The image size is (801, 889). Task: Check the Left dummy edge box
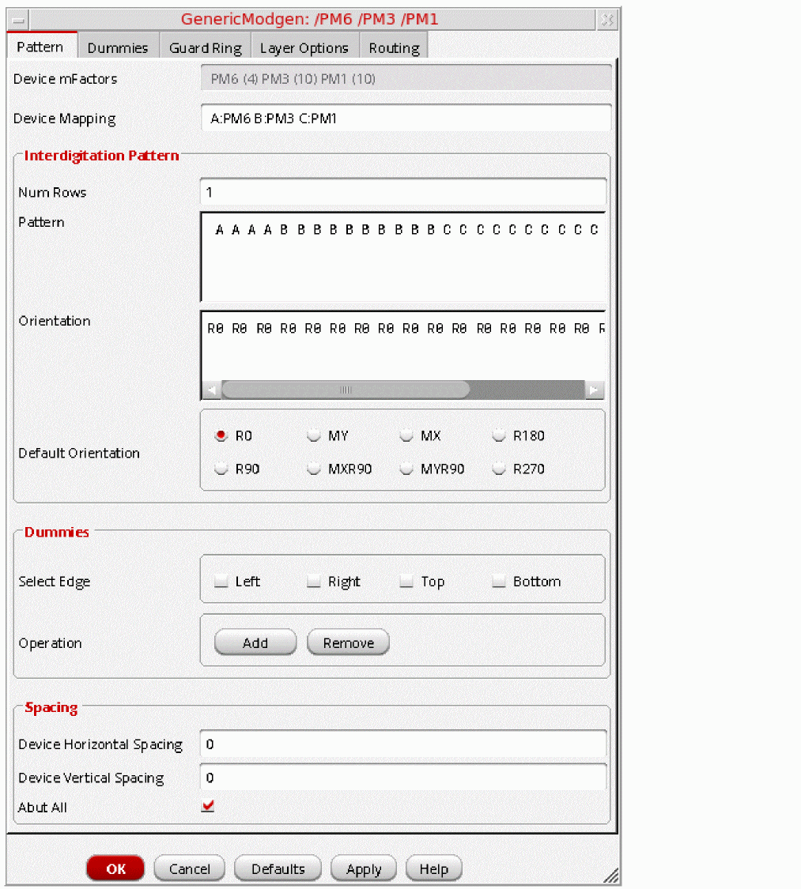221,581
